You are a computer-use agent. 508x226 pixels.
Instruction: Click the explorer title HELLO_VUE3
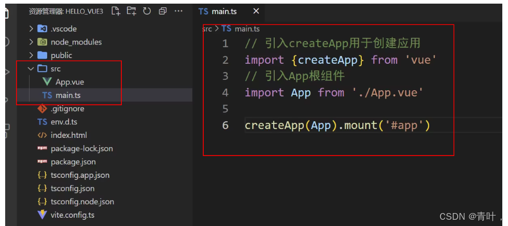84,11
